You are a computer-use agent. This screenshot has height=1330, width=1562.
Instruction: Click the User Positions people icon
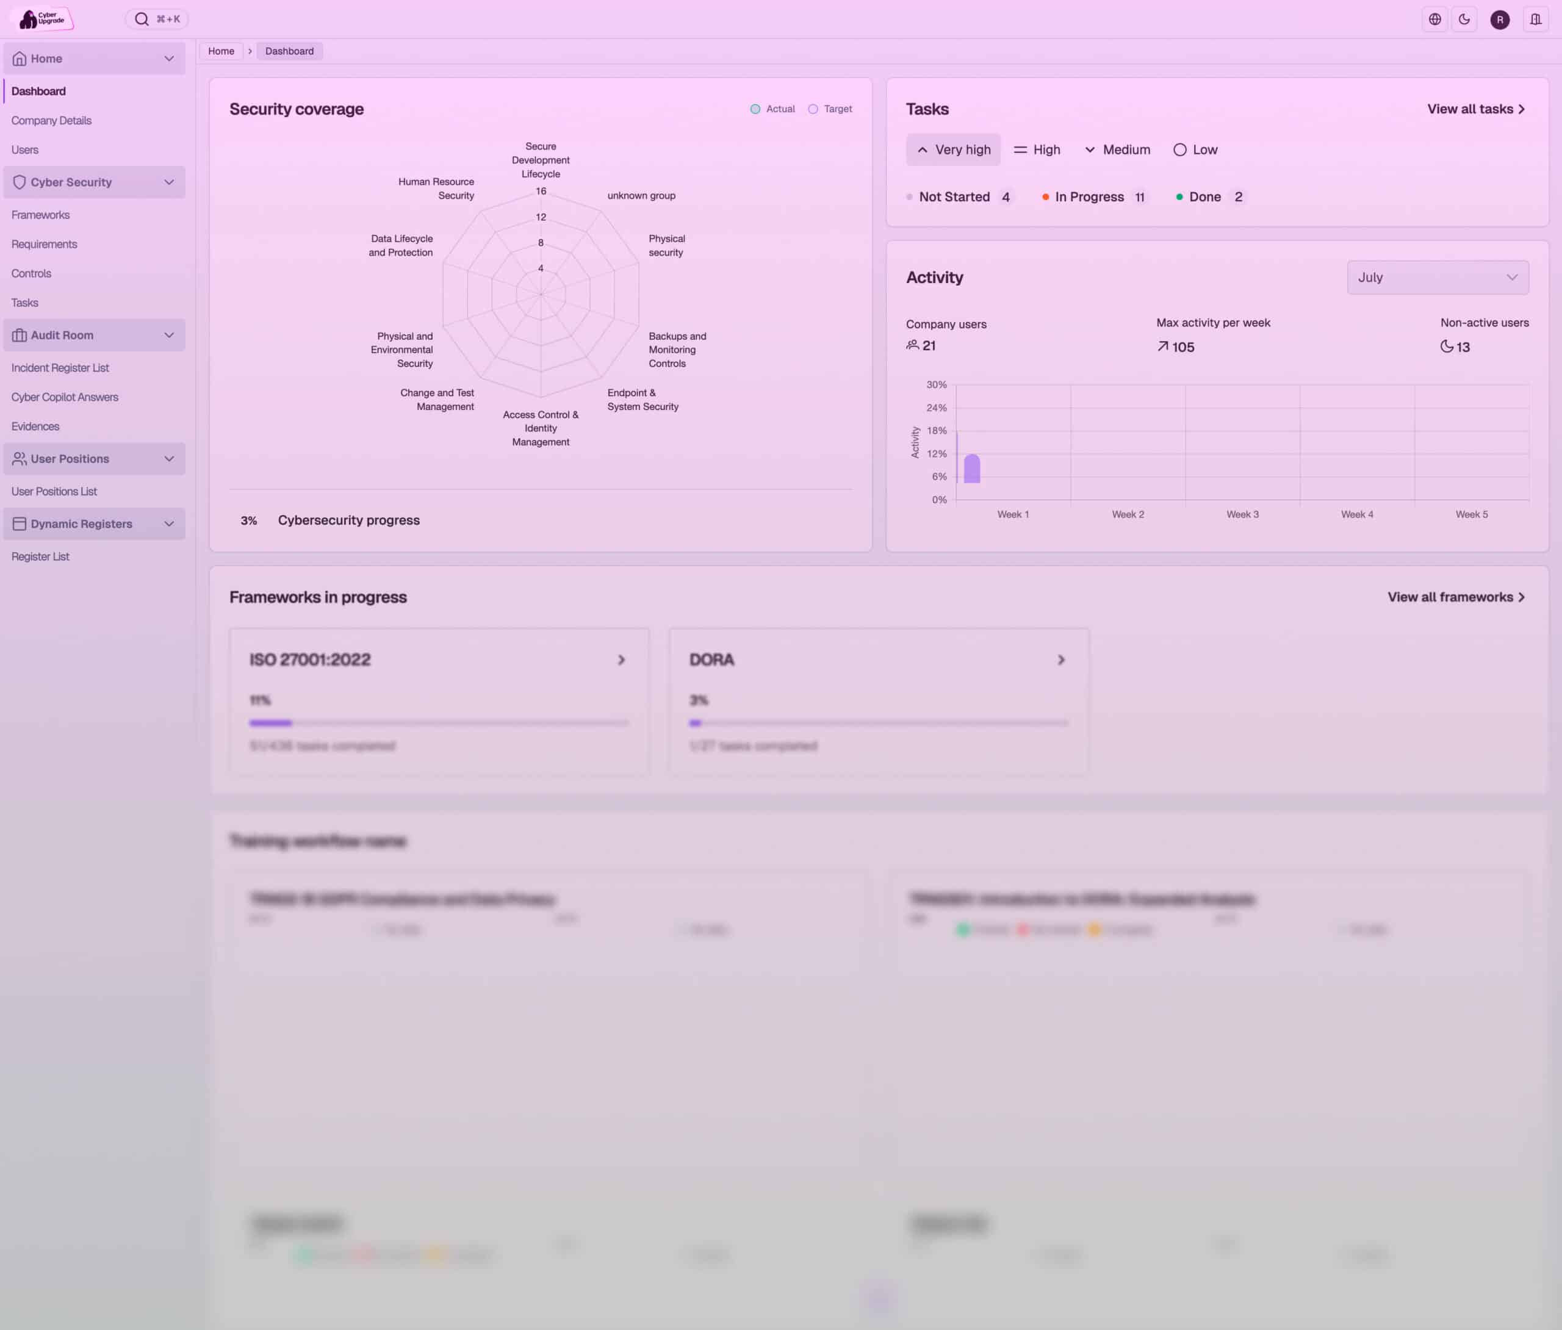(x=20, y=459)
